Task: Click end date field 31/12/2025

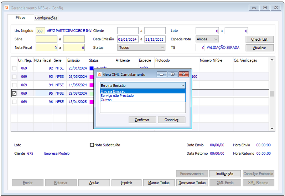Action: [155, 39]
